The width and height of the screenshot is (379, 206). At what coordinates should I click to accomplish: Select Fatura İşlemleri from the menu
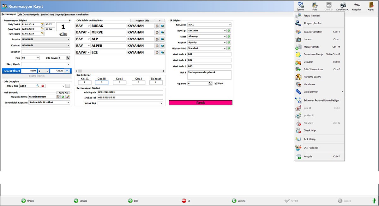coord(312,15)
